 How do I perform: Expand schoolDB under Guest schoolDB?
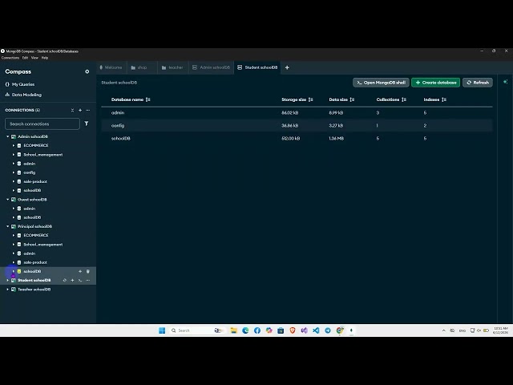point(14,217)
